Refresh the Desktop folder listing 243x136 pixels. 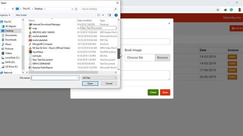[x=76, y=9]
